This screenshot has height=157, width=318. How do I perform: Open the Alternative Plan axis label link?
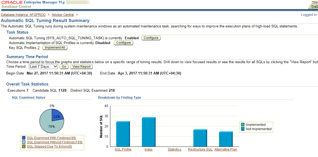[x=226, y=149]
